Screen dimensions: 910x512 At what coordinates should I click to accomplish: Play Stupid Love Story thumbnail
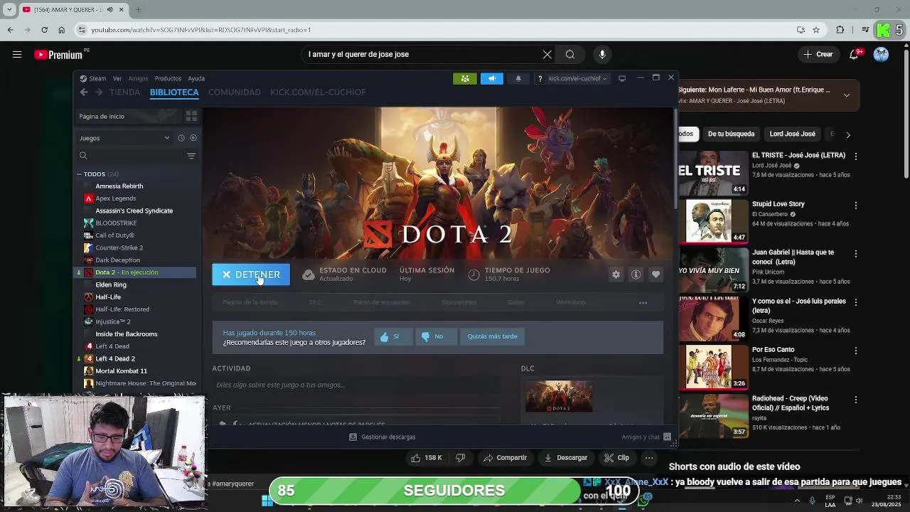713,221
